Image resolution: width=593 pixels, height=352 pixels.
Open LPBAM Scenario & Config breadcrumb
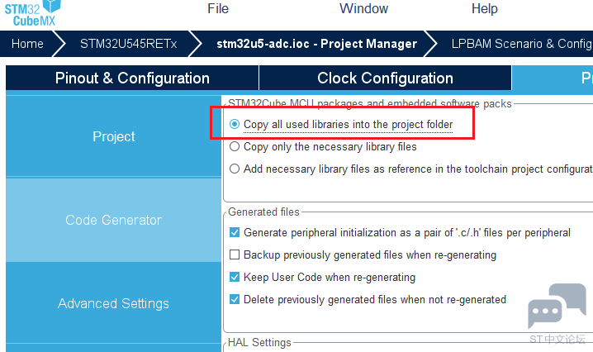pyautogui.click(x=521, y=44)
